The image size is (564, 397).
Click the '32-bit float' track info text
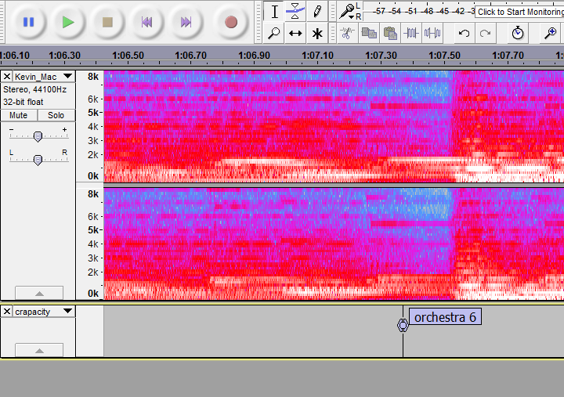tap(23, 102)
